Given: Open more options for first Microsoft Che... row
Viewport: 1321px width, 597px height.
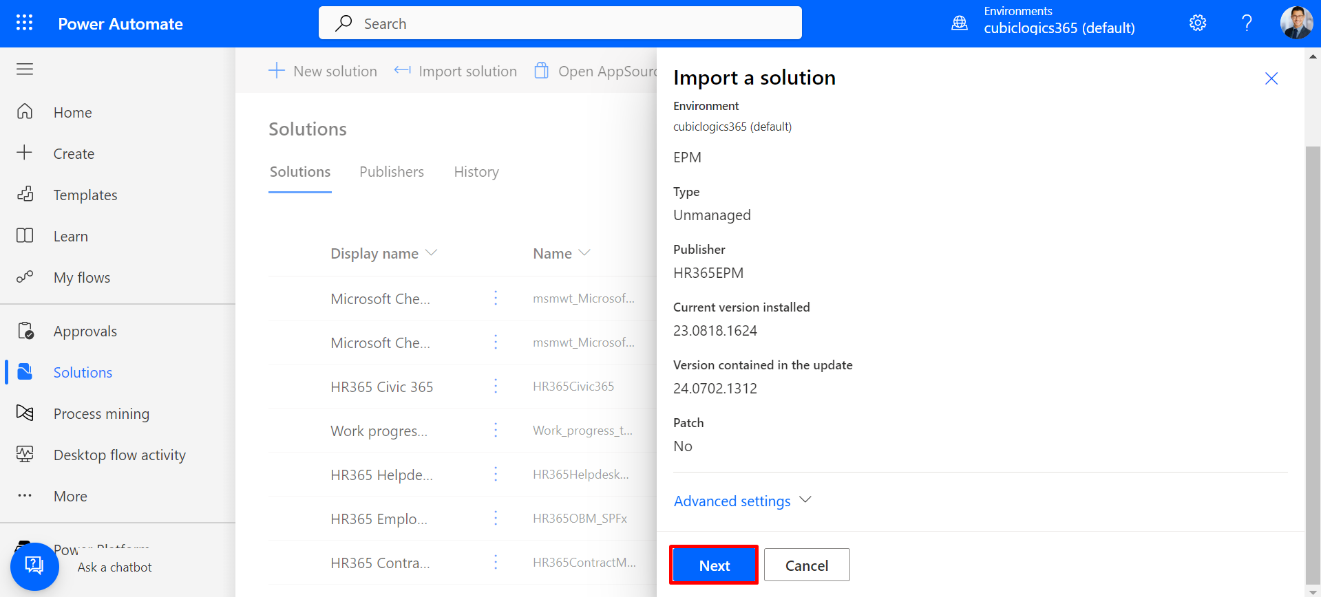Looking at the screenshot, I should (496, 298).
